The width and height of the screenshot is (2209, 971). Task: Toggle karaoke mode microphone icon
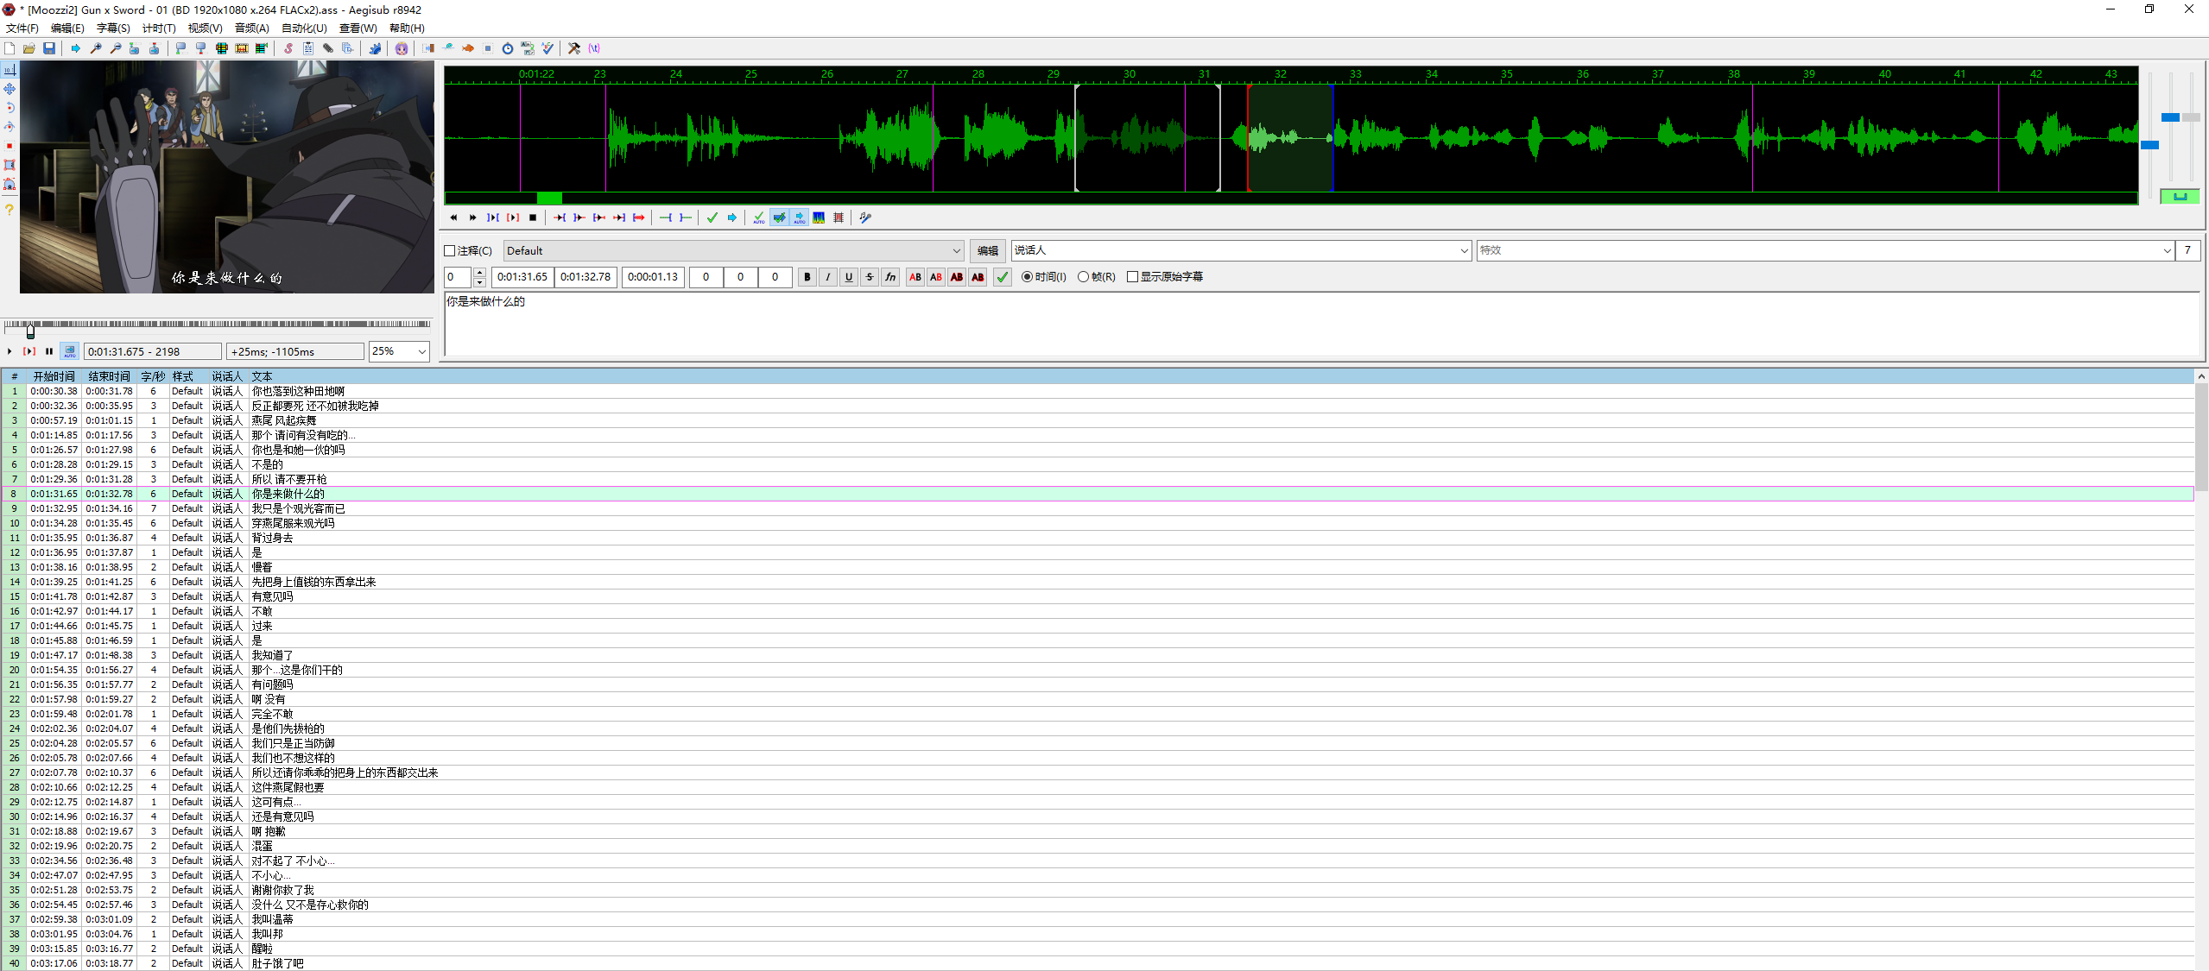pos(865,218)
